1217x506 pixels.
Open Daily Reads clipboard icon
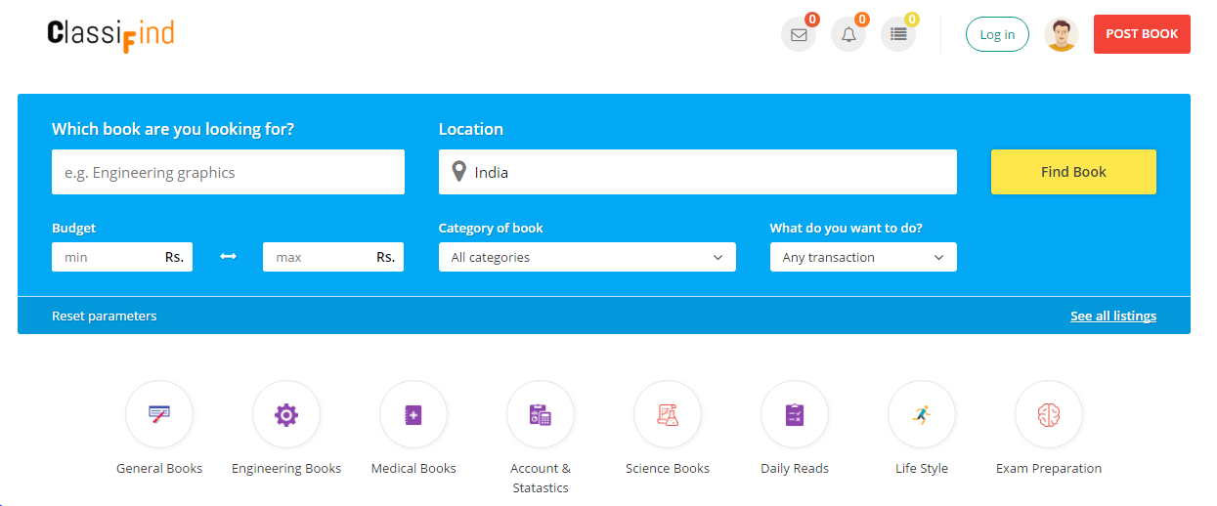click(x=795, y=414)
